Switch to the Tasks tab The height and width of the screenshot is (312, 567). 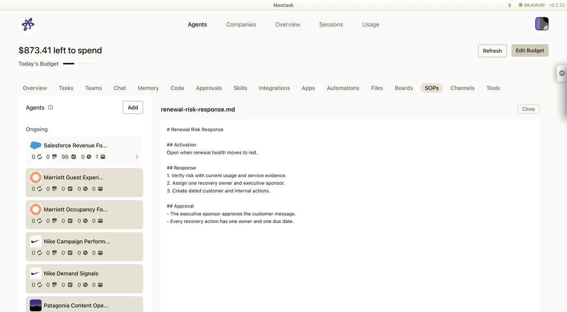[x=66, y=88]
